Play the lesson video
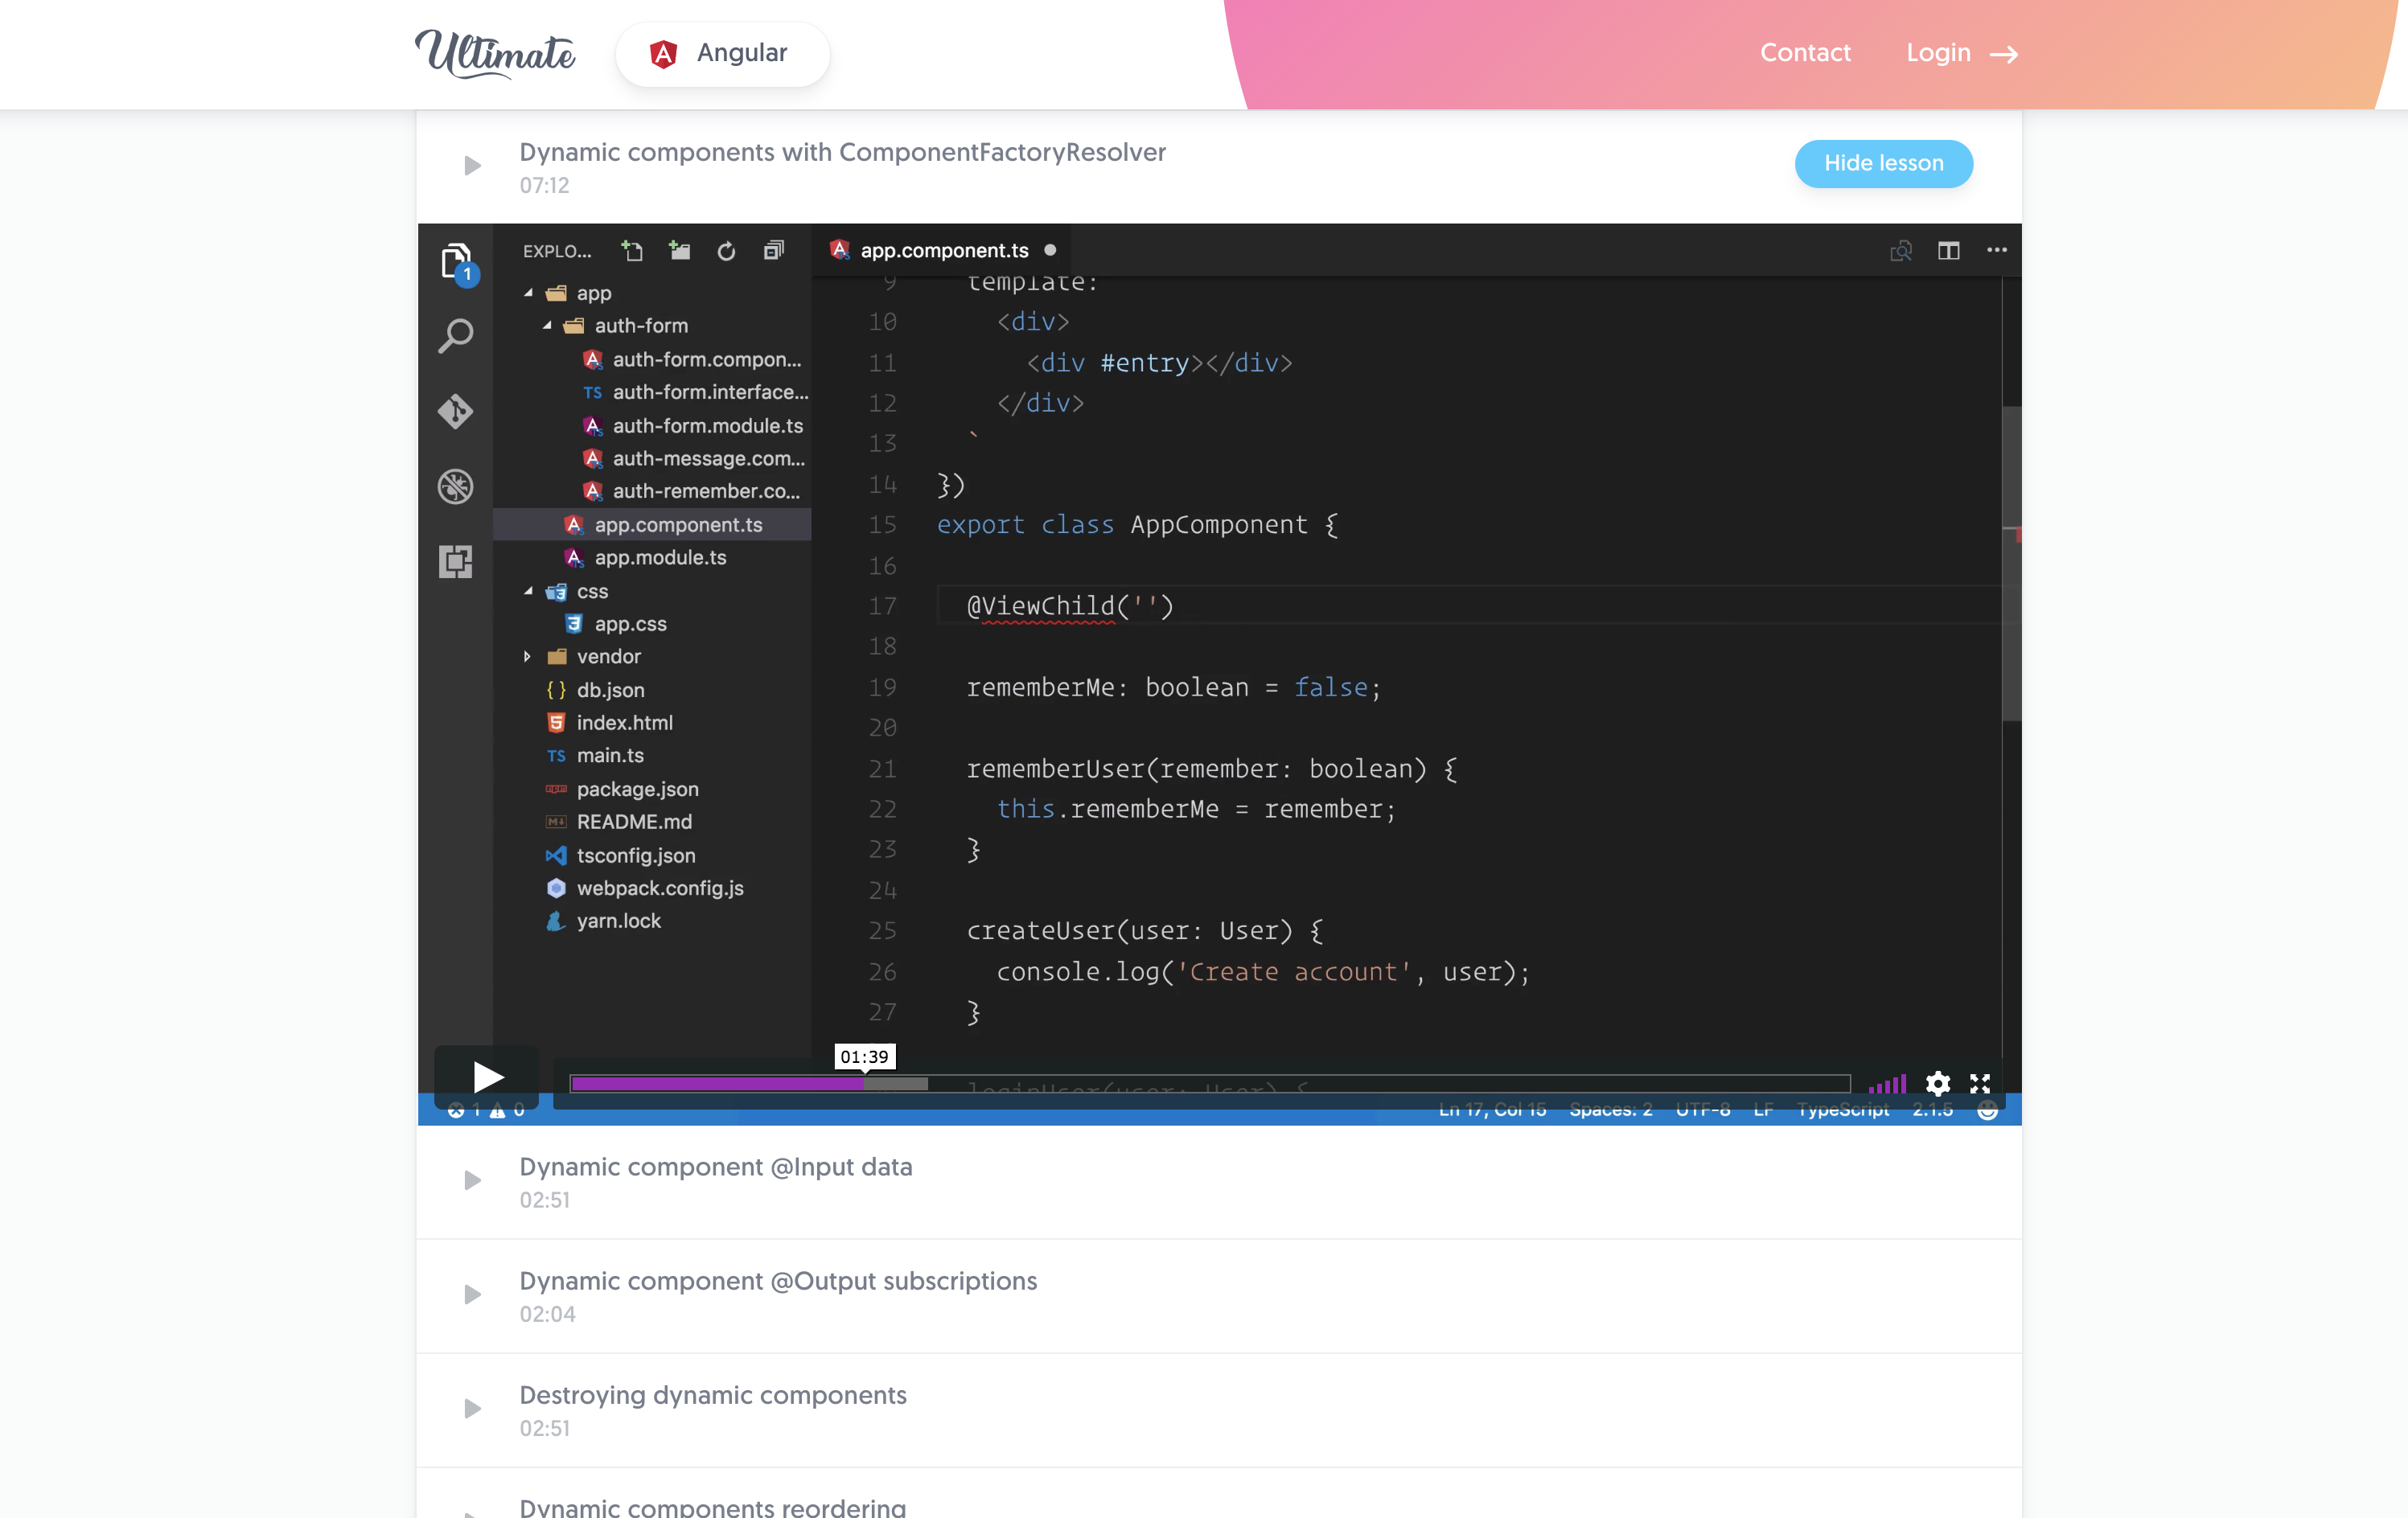 tap(487, 1077)
